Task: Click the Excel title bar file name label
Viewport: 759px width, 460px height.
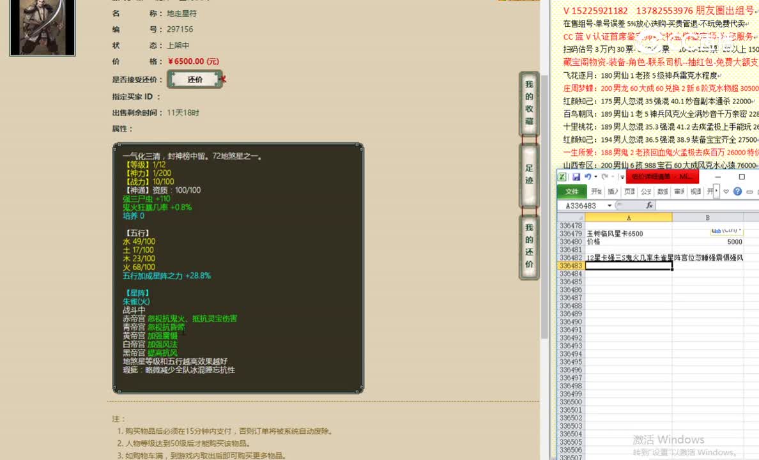Action: tap(662, 177)
